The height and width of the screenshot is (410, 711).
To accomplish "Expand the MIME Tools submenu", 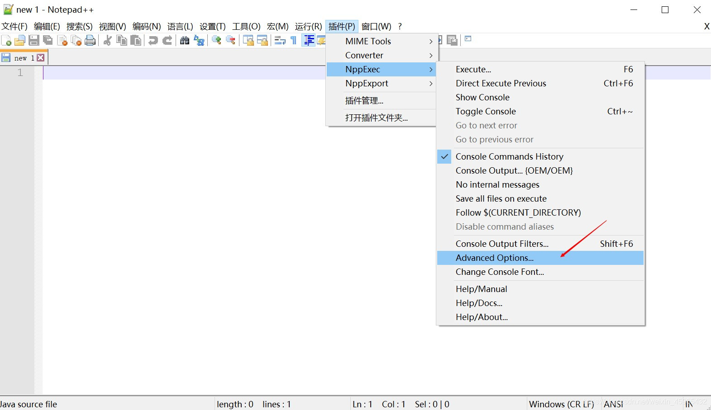I will [x=381, y=41].
